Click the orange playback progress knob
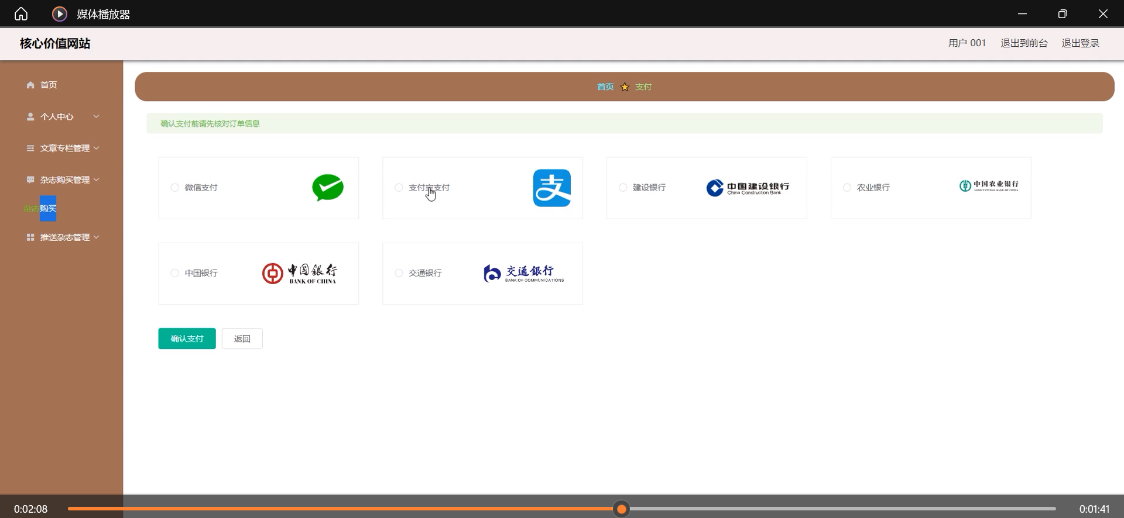Viewport: 1124px width, 518px height. tap(622, 509)
